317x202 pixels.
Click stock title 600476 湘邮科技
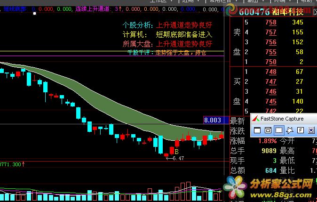coord(271,12)
